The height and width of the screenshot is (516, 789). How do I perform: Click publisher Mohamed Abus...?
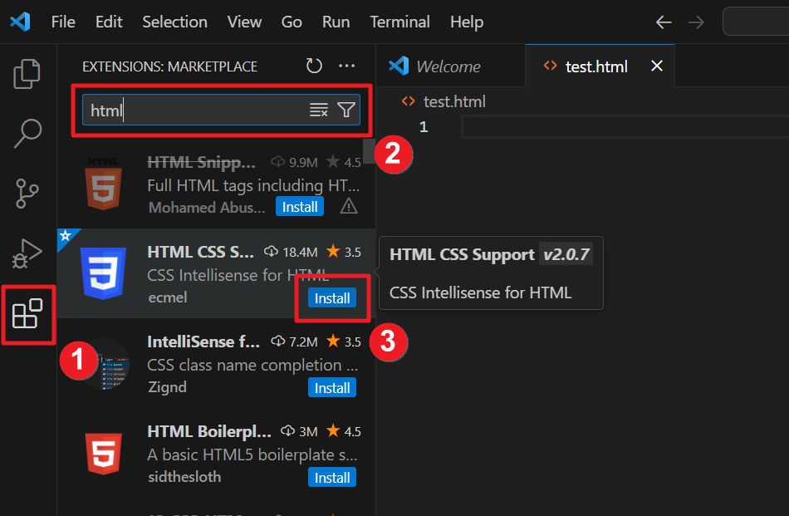pos(206,208)
